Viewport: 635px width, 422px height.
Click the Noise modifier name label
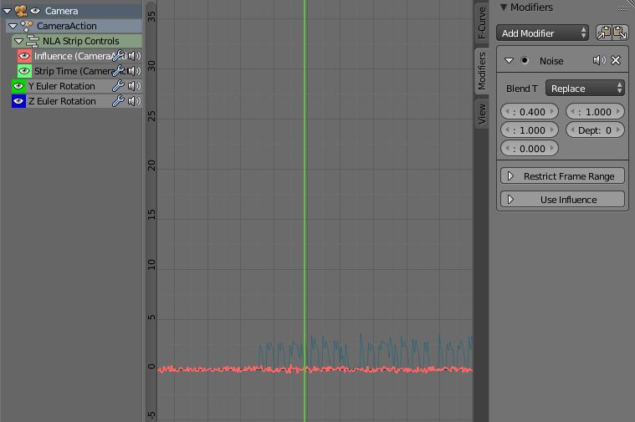tap(551, 61)
